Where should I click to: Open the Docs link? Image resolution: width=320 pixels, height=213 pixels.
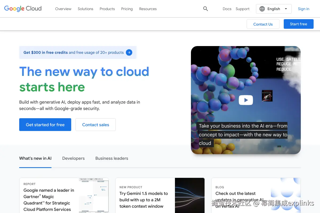click(x=227, y=9)
